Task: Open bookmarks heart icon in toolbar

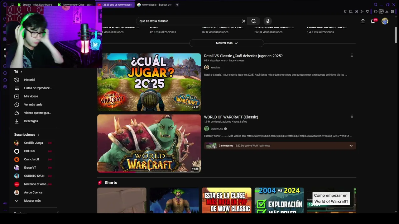Action: pyautogui.click(x=368, y=12)
